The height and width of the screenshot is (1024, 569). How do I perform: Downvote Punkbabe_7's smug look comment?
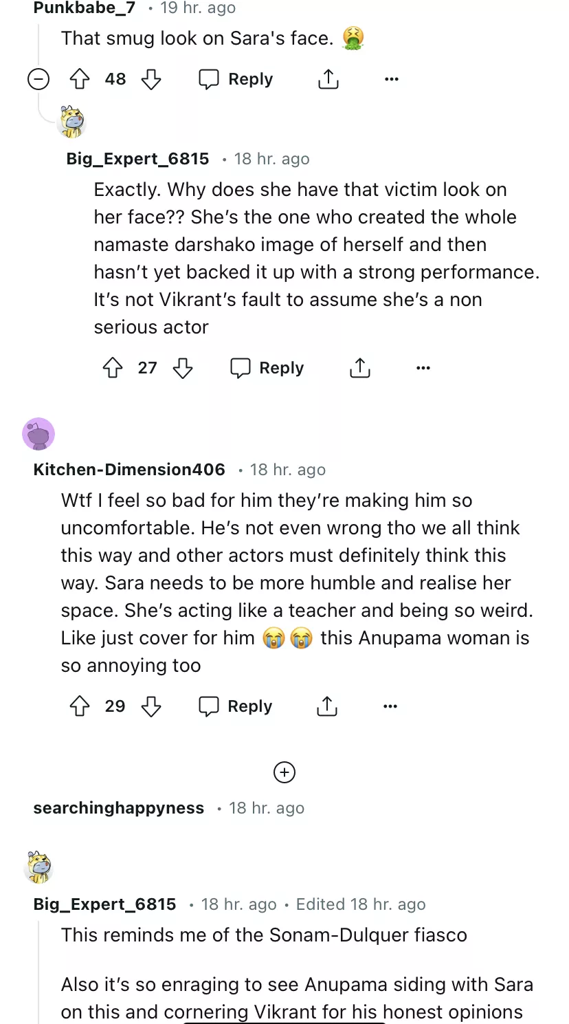coord(151,80)
